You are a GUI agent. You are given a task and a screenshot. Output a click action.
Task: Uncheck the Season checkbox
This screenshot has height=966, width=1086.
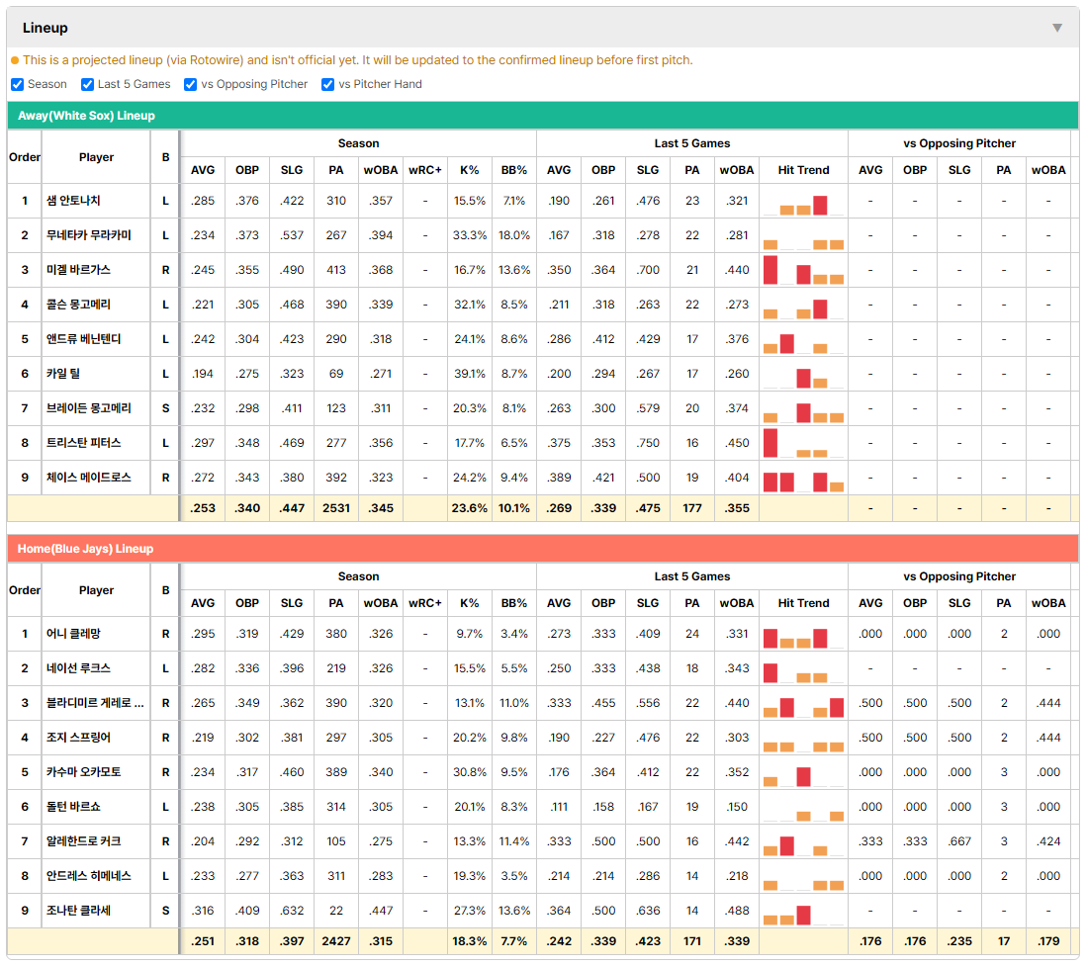(18, 84)
